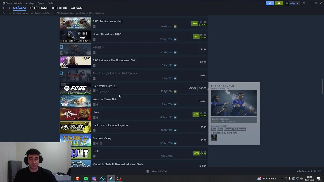Screen dimensions: 324x182
Task: Enter Big Picture mode via monitor icon
Action: tap(304, 3)
